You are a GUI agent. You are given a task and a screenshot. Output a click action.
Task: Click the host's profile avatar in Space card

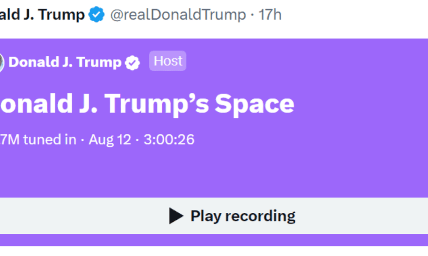tap(1, 62)
